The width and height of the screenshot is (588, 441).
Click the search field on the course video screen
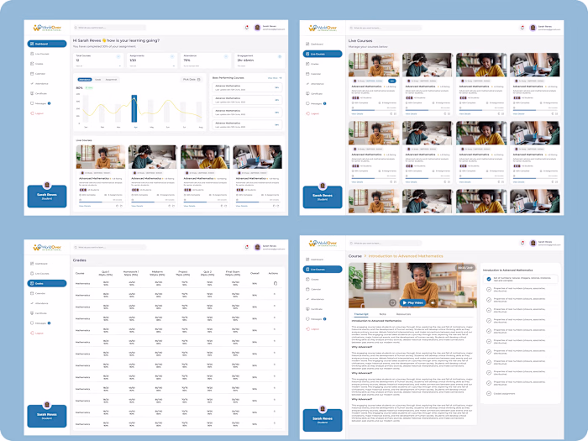click(385, 243)
